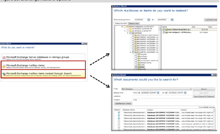Click the Subject input field containing 'write'
This screenshot has height=134, width=220.
click(x=162, y=100)
